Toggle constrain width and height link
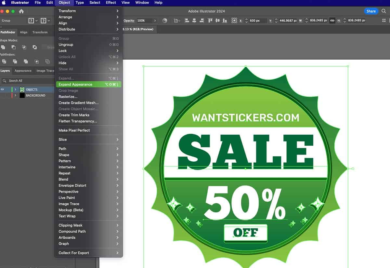 point(332,20)
